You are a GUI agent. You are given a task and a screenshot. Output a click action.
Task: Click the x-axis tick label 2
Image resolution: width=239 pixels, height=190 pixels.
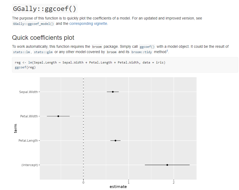[174, 183]
